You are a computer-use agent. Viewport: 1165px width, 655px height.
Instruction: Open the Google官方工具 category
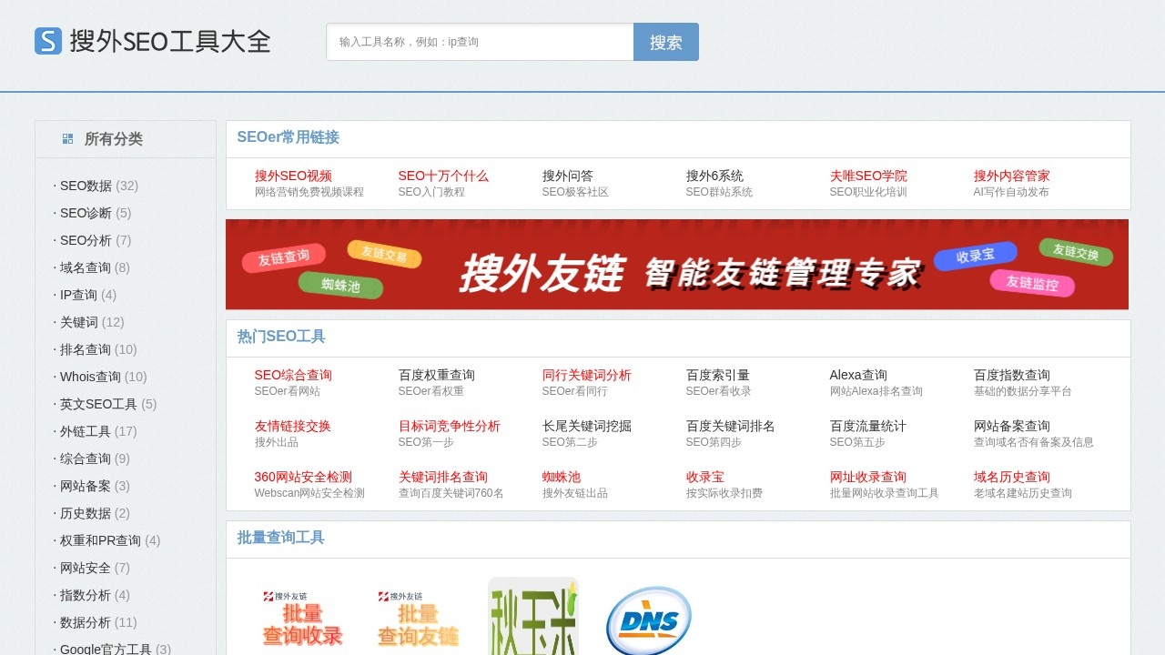tap(106, 649)
